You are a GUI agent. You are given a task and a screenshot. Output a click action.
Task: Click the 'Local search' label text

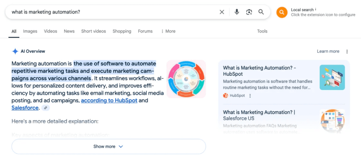pos(302,10)
